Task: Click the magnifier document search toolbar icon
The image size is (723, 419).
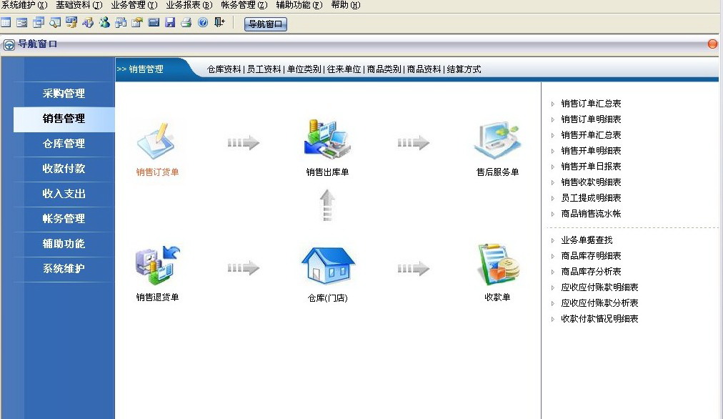Action: pos(55,22)
